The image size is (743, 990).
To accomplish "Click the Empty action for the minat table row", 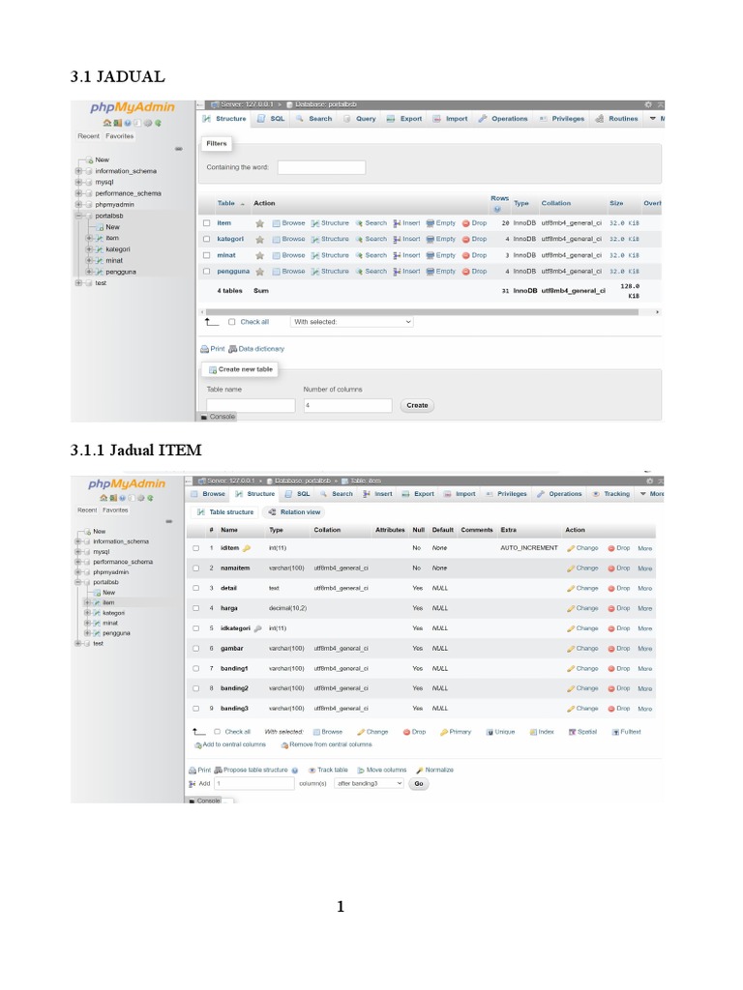I will click(x=441, y=255).
